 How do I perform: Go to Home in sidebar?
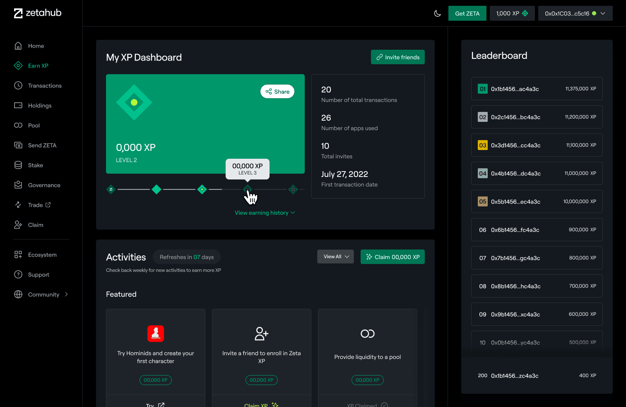pyautogui.click(x=36, y=46)
